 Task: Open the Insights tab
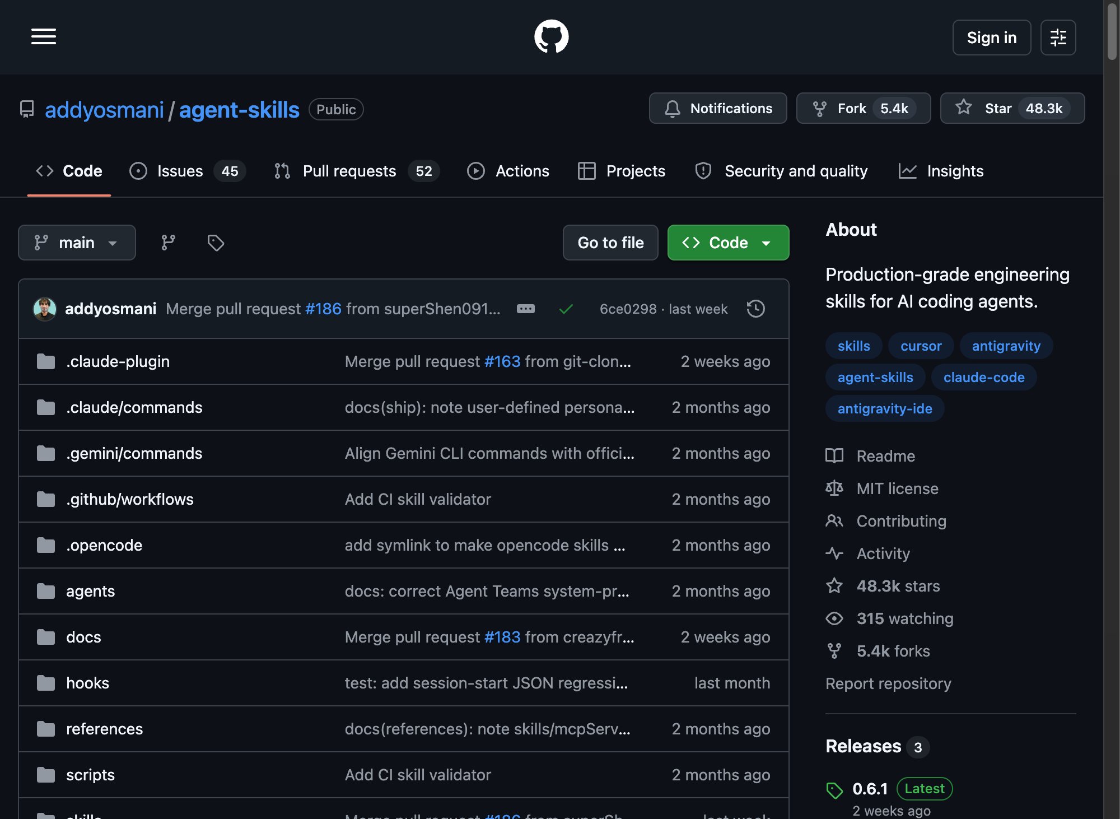point(941,171)
